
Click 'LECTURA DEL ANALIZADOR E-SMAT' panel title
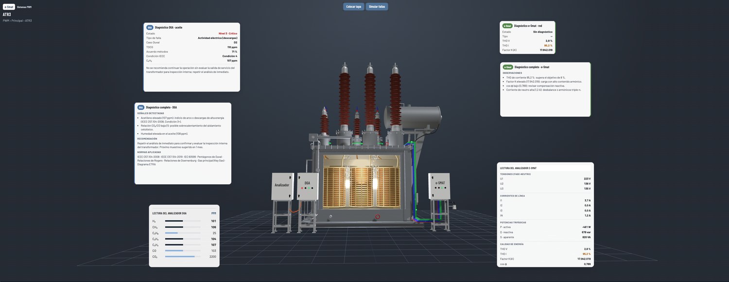[x=519, y=168]
